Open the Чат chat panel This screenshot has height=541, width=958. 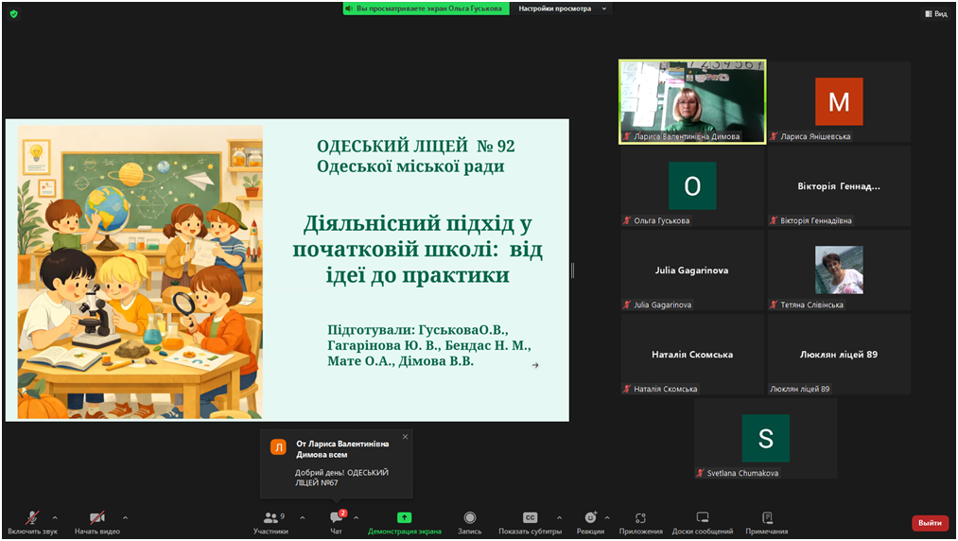point(336,519)
